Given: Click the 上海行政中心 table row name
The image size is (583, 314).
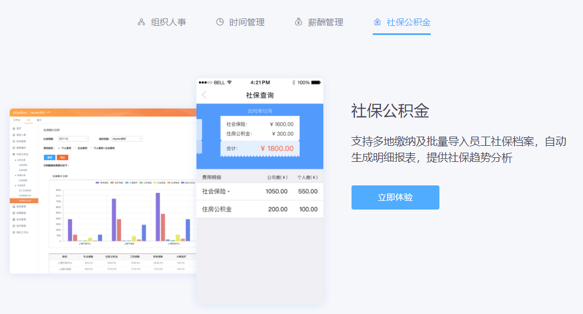Looking at the screenshot, I should [65, 263].
